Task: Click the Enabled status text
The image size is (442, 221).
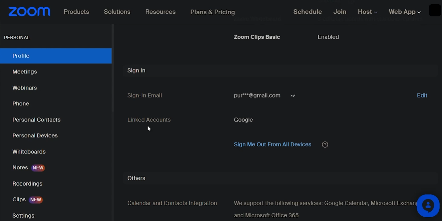Action: click(328, 37)
